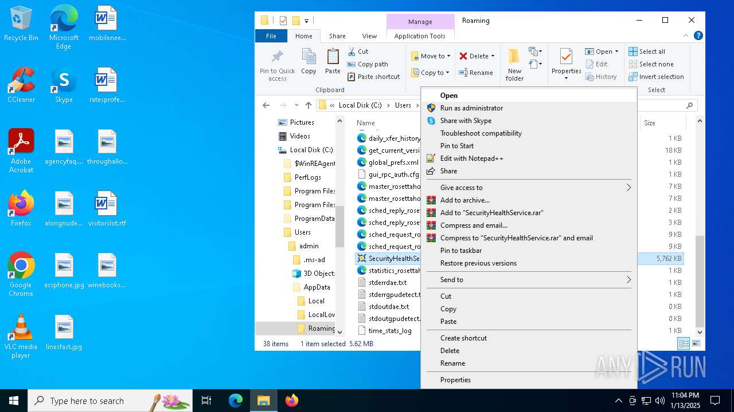Screen dimensions: 734x412
Task: Open recent locations dropdown arrow
Action: (296, 105)
